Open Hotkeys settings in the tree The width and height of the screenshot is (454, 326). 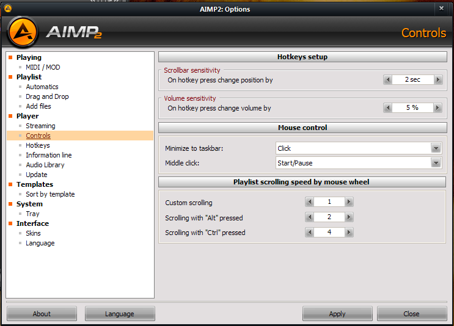[38, 145]
